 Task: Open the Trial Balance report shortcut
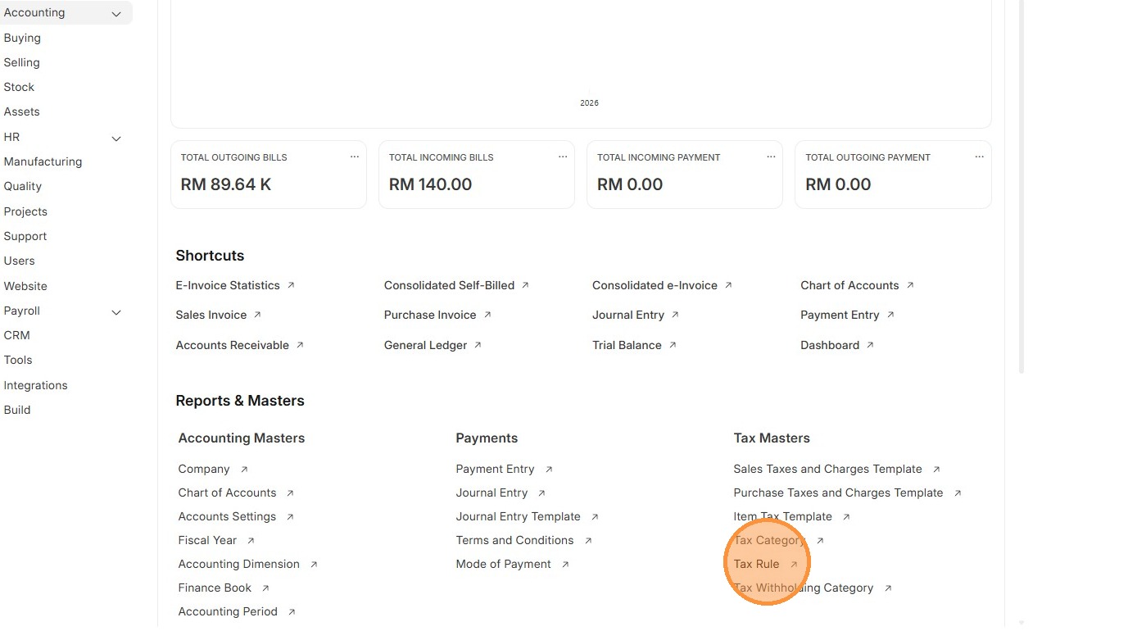(x=627, y=345)
